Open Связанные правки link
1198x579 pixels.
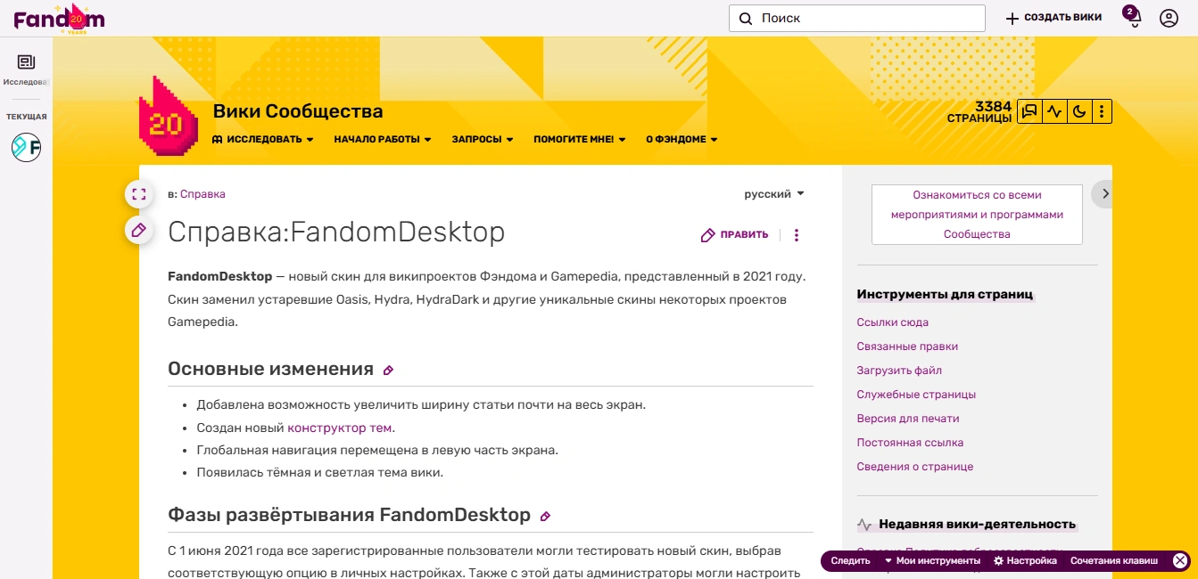tap(907, 347)
